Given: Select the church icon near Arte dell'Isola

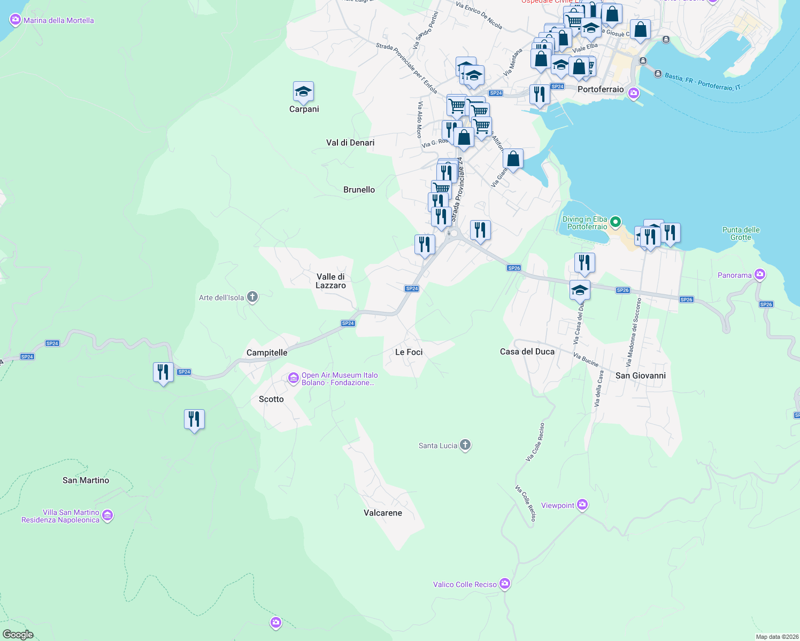Looking at the screenshot, I should (252, 296).
